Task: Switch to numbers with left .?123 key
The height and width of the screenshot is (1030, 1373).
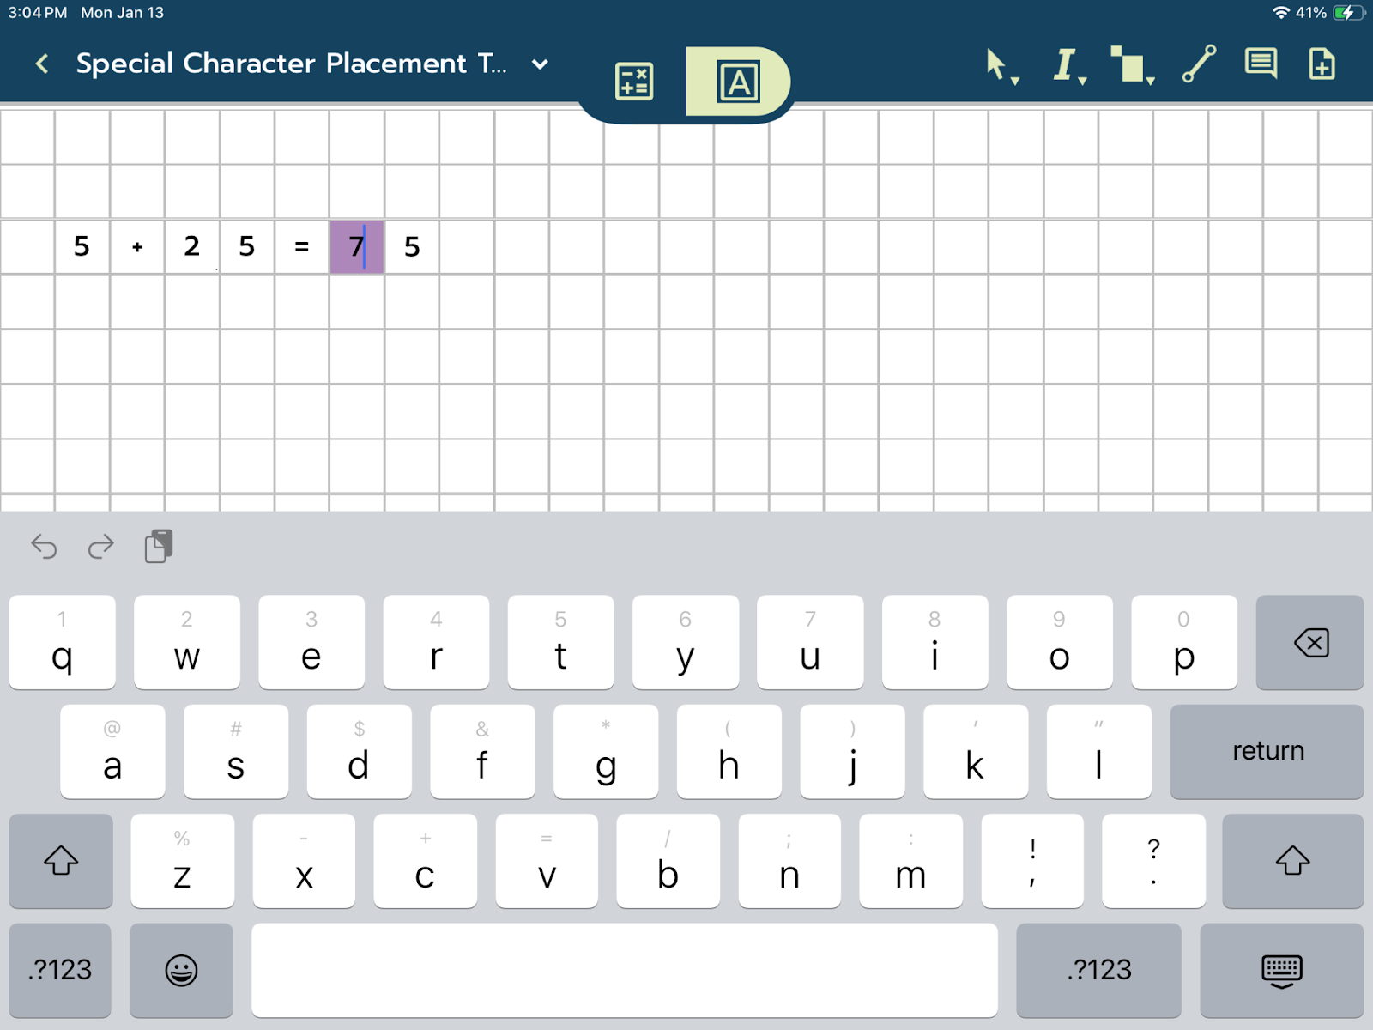Action: click(60, 970)
